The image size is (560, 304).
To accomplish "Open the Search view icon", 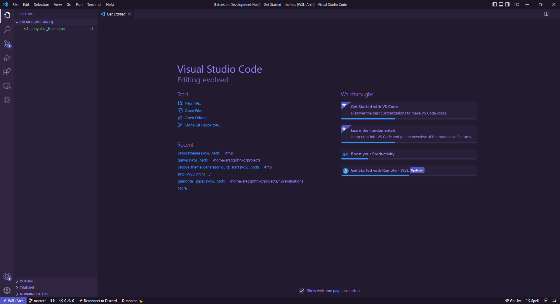I will (x=7, y=29).
